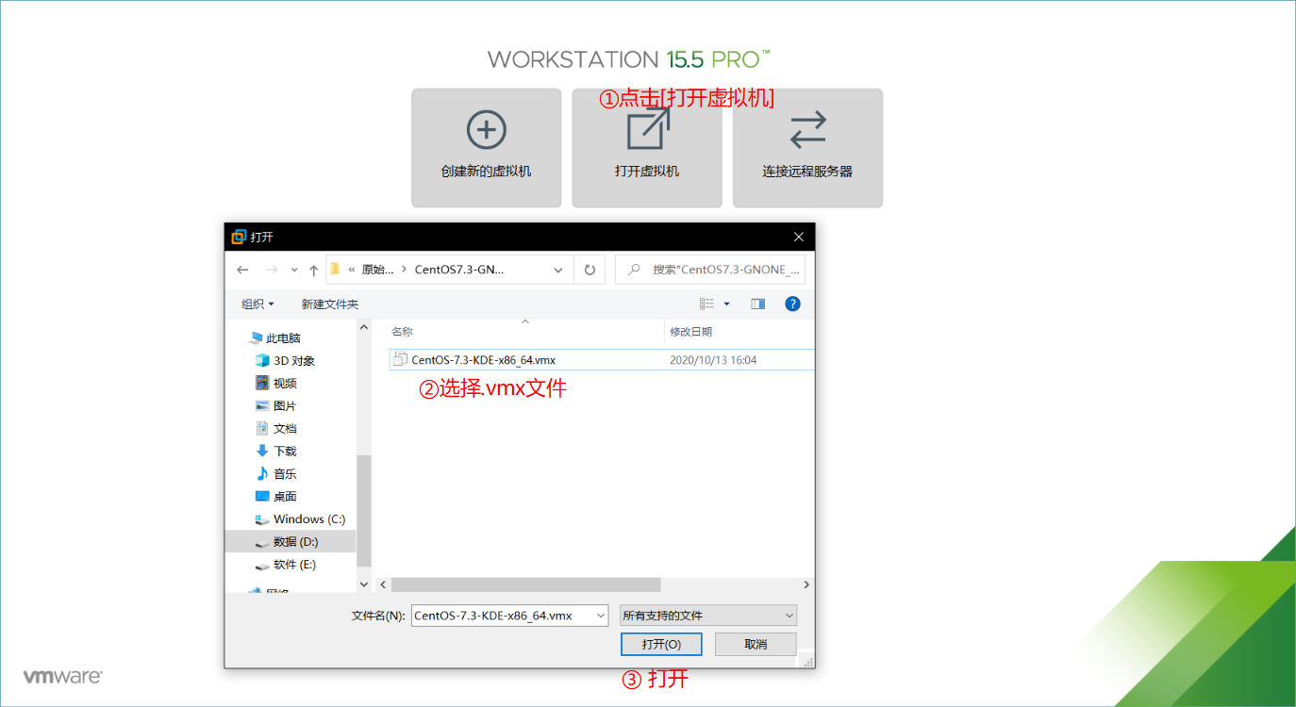
Task: Go back in the Open dialog
Action: click(242, 270)
